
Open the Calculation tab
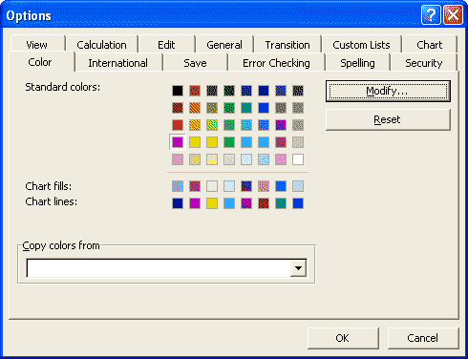[101, 45]
